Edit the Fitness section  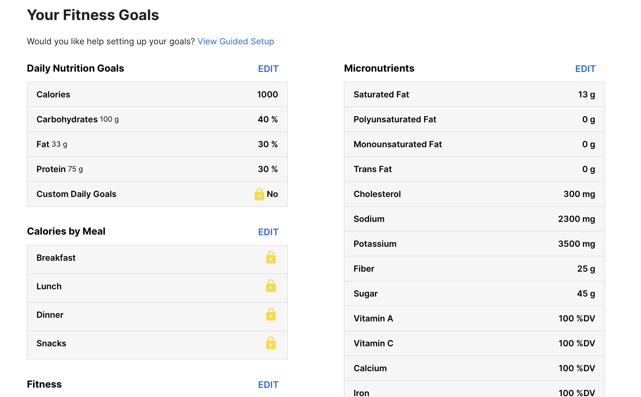[x=268, y=385]
